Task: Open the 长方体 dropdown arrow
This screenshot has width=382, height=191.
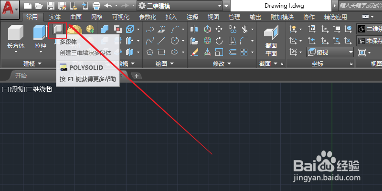Action: click(16, 52)
